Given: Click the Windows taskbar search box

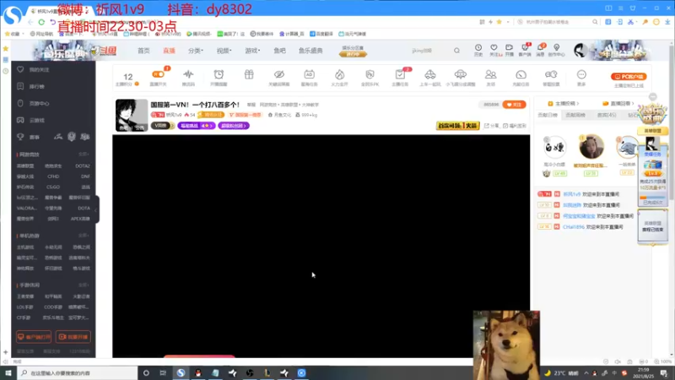Looking at the screenshot, I should [x=78, y=372].
